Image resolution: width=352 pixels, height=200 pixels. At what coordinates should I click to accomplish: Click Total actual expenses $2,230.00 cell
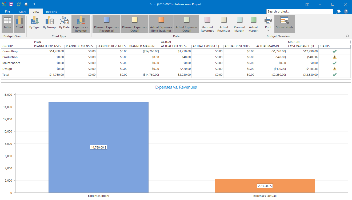(x=176, y=75)
